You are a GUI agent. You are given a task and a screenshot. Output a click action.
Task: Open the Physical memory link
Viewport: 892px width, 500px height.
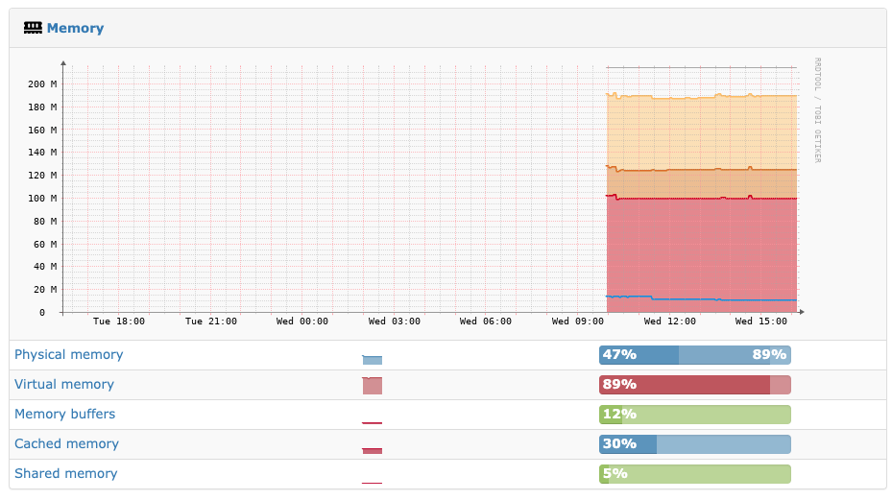(69, 354)
